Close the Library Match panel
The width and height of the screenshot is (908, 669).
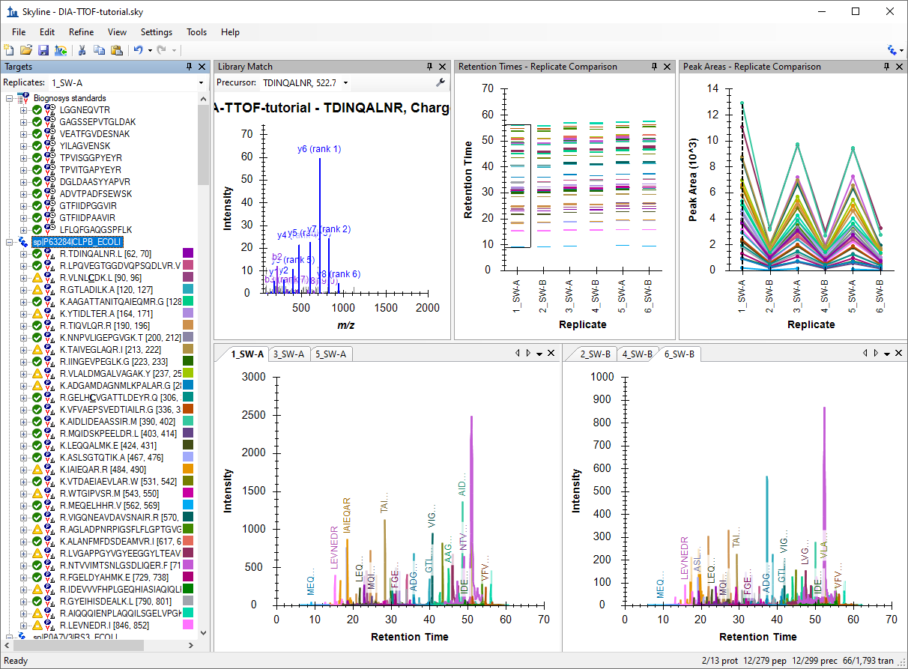(x=443, y=67)
